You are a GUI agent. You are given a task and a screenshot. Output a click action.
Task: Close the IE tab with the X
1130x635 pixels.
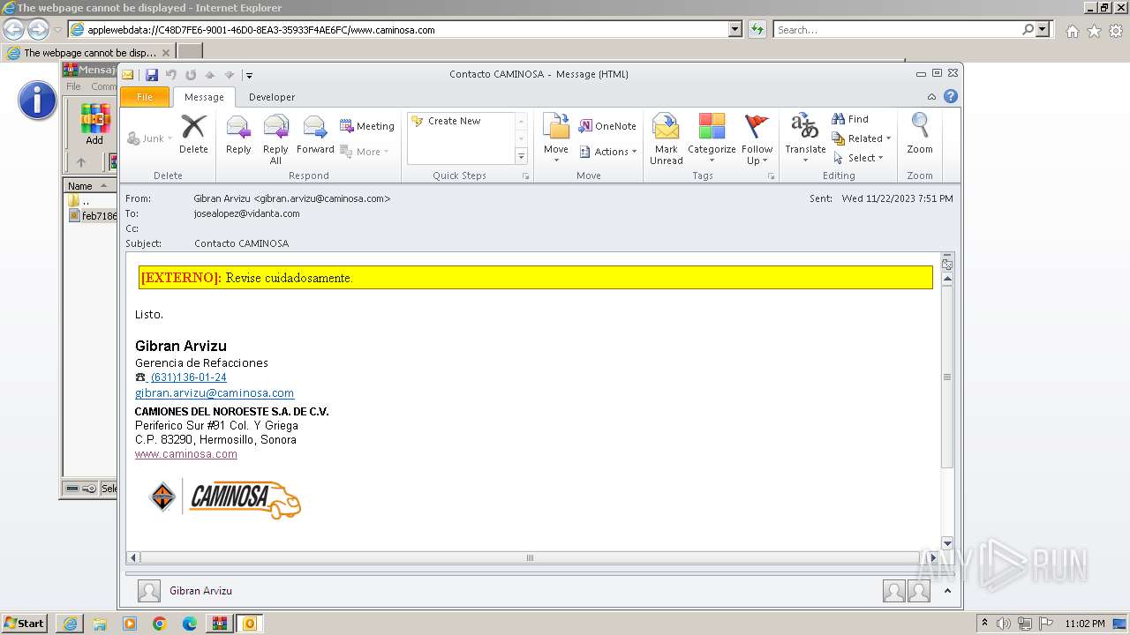[166, 53]
